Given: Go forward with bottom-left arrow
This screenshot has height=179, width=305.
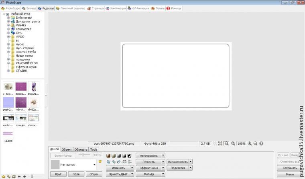Looking at the screenshot, I should click(24, 177).
